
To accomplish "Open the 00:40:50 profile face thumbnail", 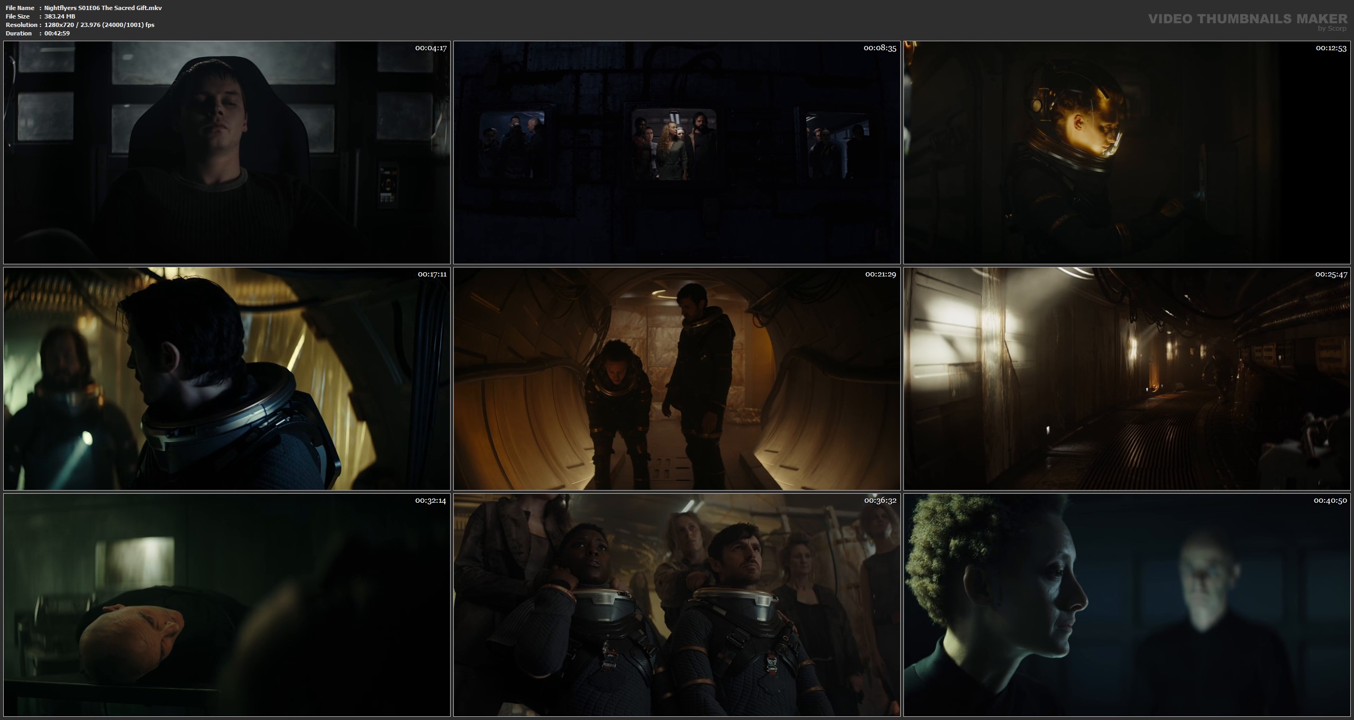I will tap(1128, 605).
